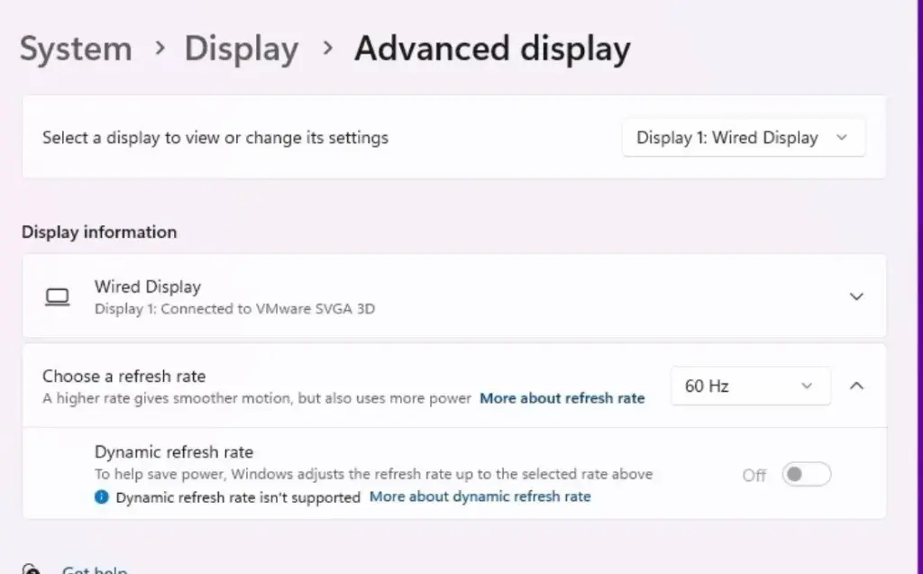Click the Wired Display title text
The image size is (923, 574).
click(148, 287)
